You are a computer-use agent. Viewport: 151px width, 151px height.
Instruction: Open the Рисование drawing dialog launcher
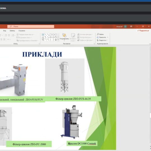[x=95, y=44]
